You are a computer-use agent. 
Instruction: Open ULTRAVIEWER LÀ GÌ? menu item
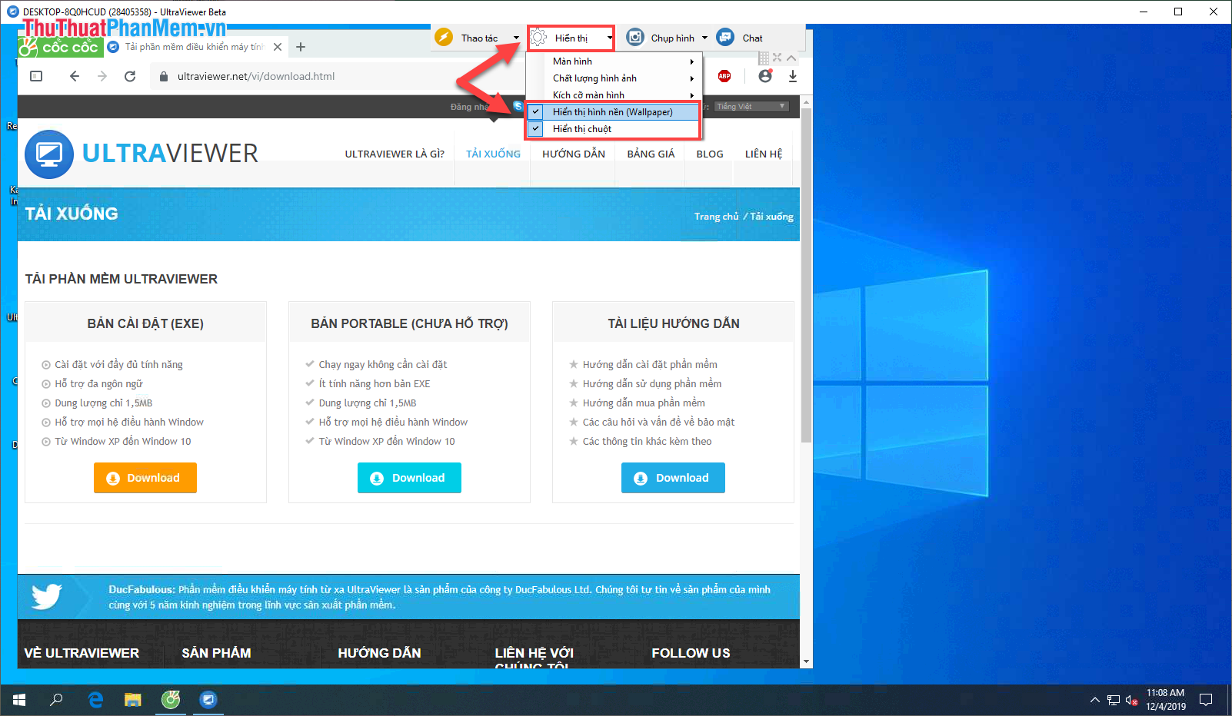[x=395, y=154]
